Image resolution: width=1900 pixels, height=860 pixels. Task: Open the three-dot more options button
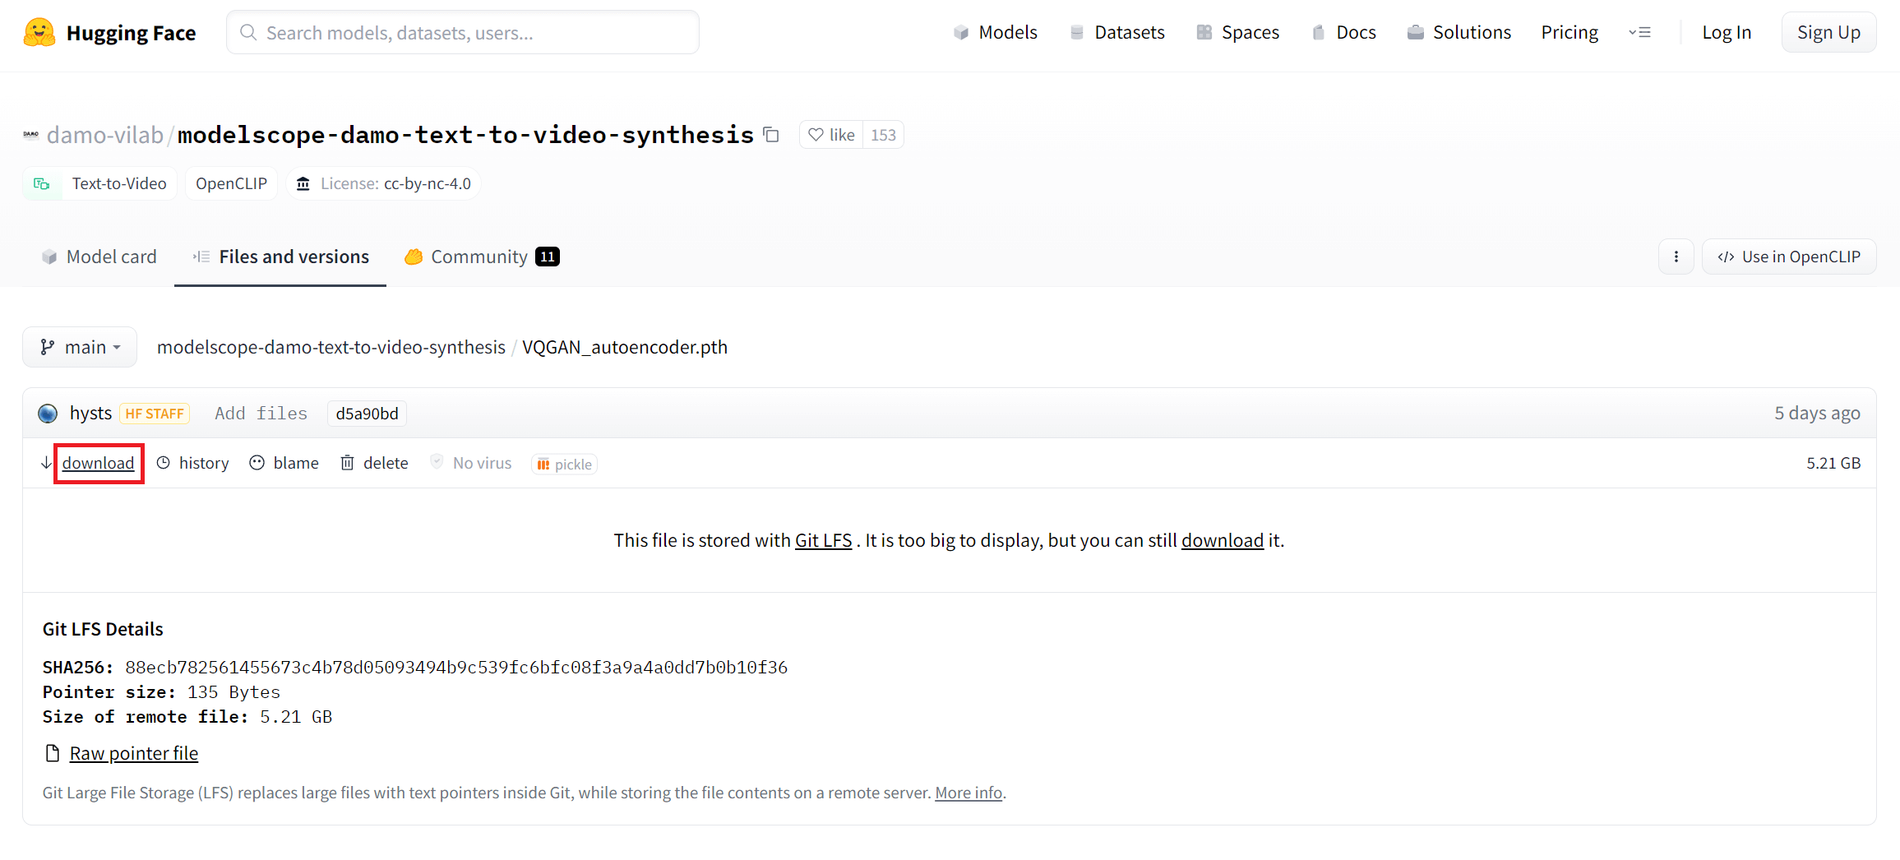coord(1676,257)
